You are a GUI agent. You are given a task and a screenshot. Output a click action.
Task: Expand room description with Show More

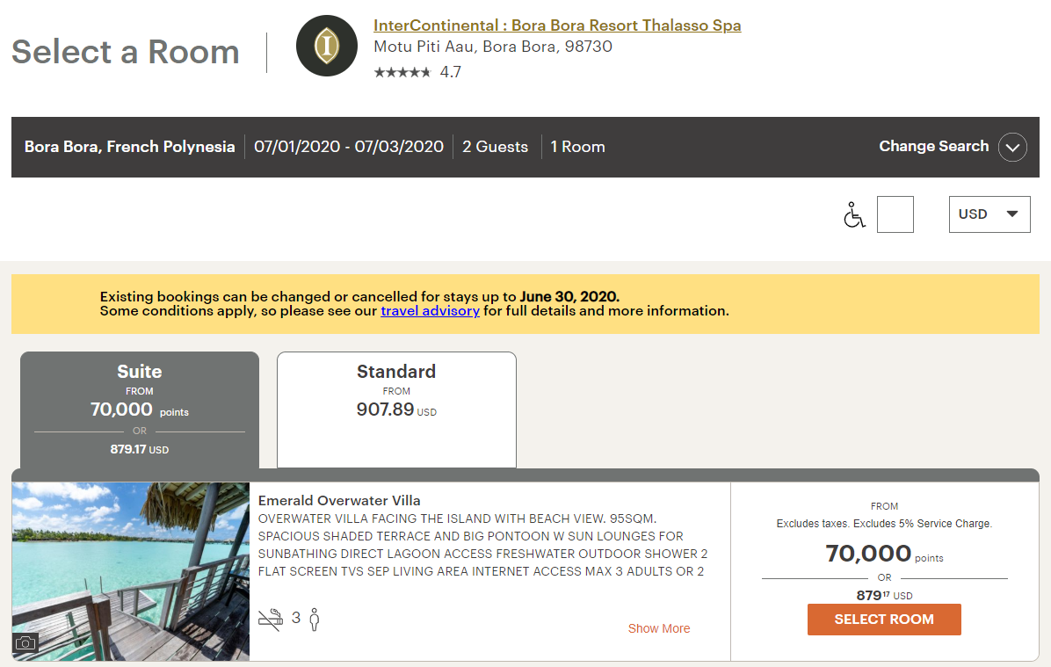pos(659,628)
